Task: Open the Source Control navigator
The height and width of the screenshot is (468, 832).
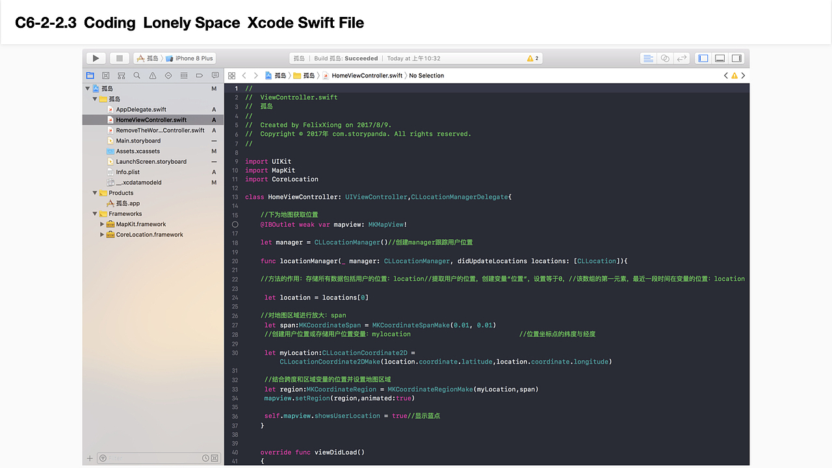Action: click(105, 75)
